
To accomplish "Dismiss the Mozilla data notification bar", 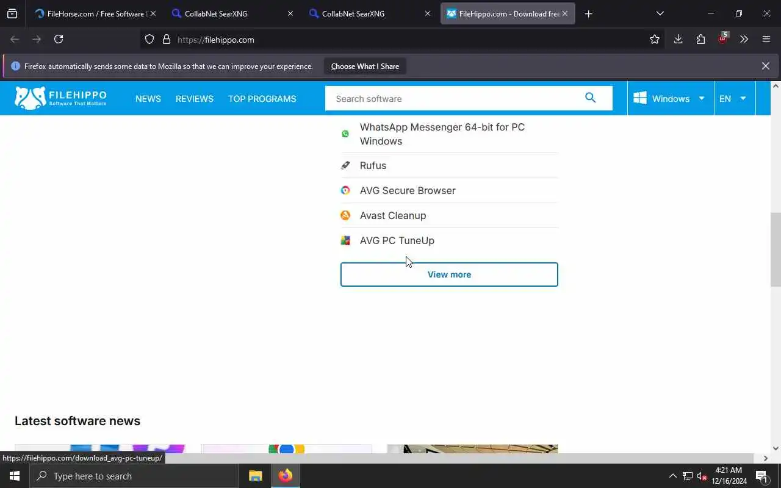I will pos(765,66).
